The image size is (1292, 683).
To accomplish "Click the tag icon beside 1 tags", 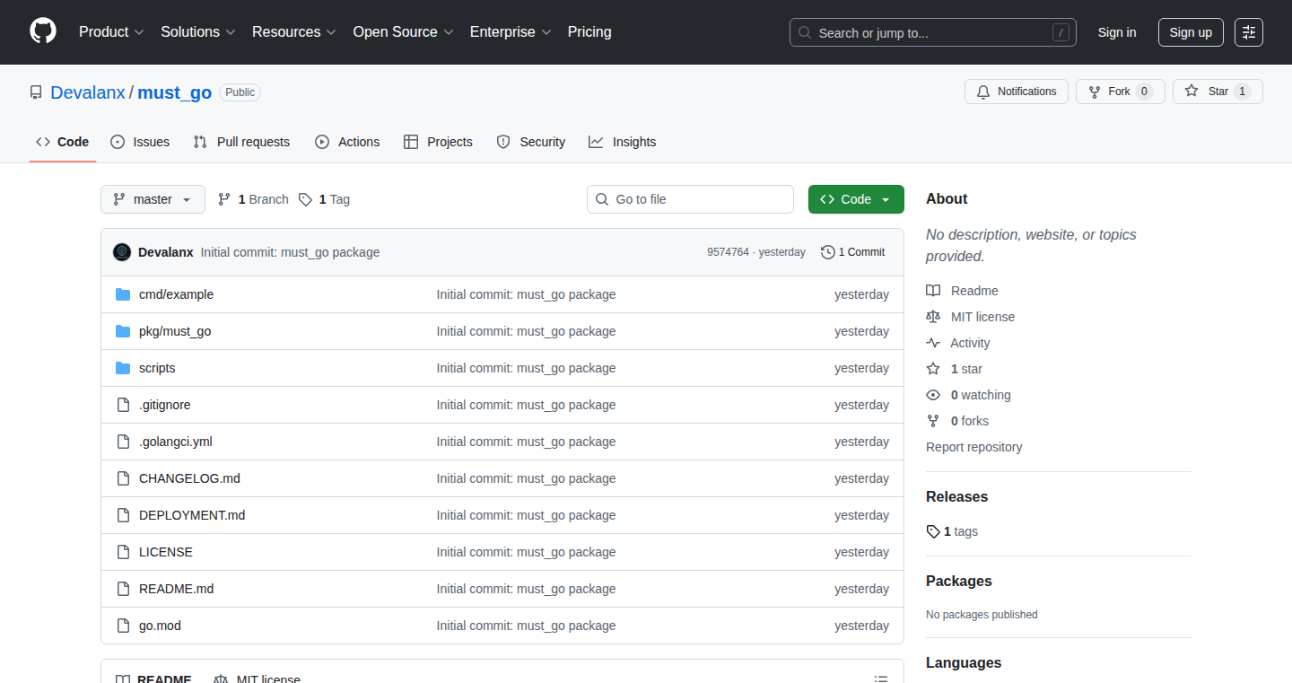I will [x=933, y=531].
